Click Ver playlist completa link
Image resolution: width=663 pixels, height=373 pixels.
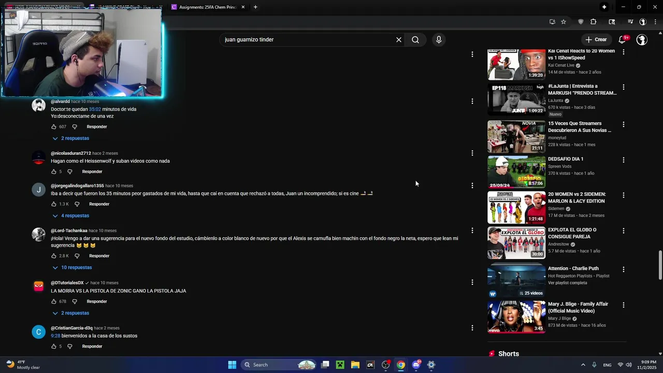tap(567, 283)
